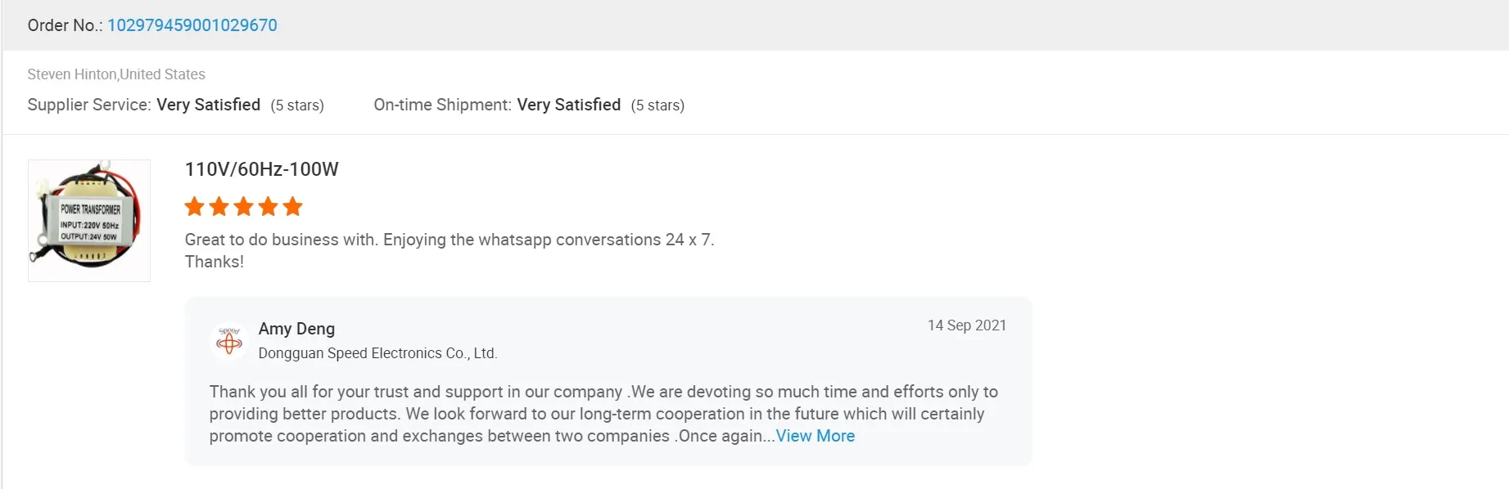Click the Amy Deng responder name
Viewport: 1509px width, 489px height.
tap(296, 329)
